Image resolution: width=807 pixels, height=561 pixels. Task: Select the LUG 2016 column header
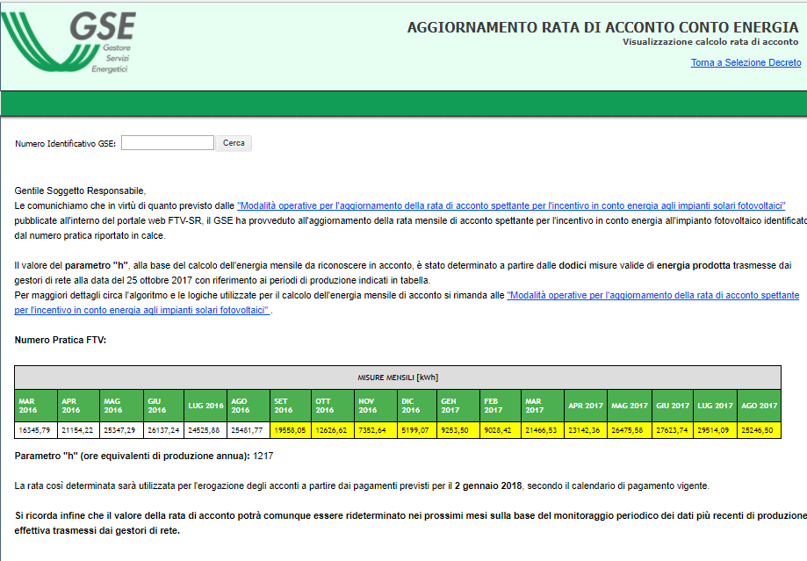[x=205, y=406]
